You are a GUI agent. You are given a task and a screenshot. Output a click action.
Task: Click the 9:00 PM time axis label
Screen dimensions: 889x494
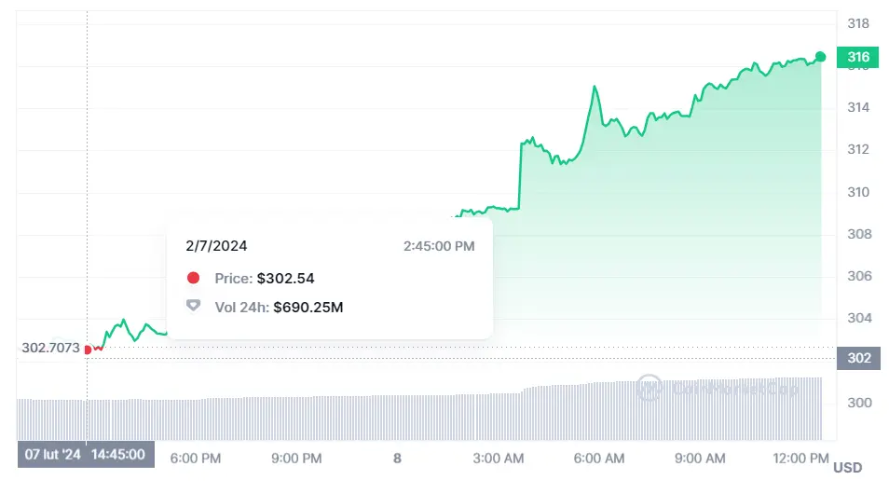click(296, 459)
